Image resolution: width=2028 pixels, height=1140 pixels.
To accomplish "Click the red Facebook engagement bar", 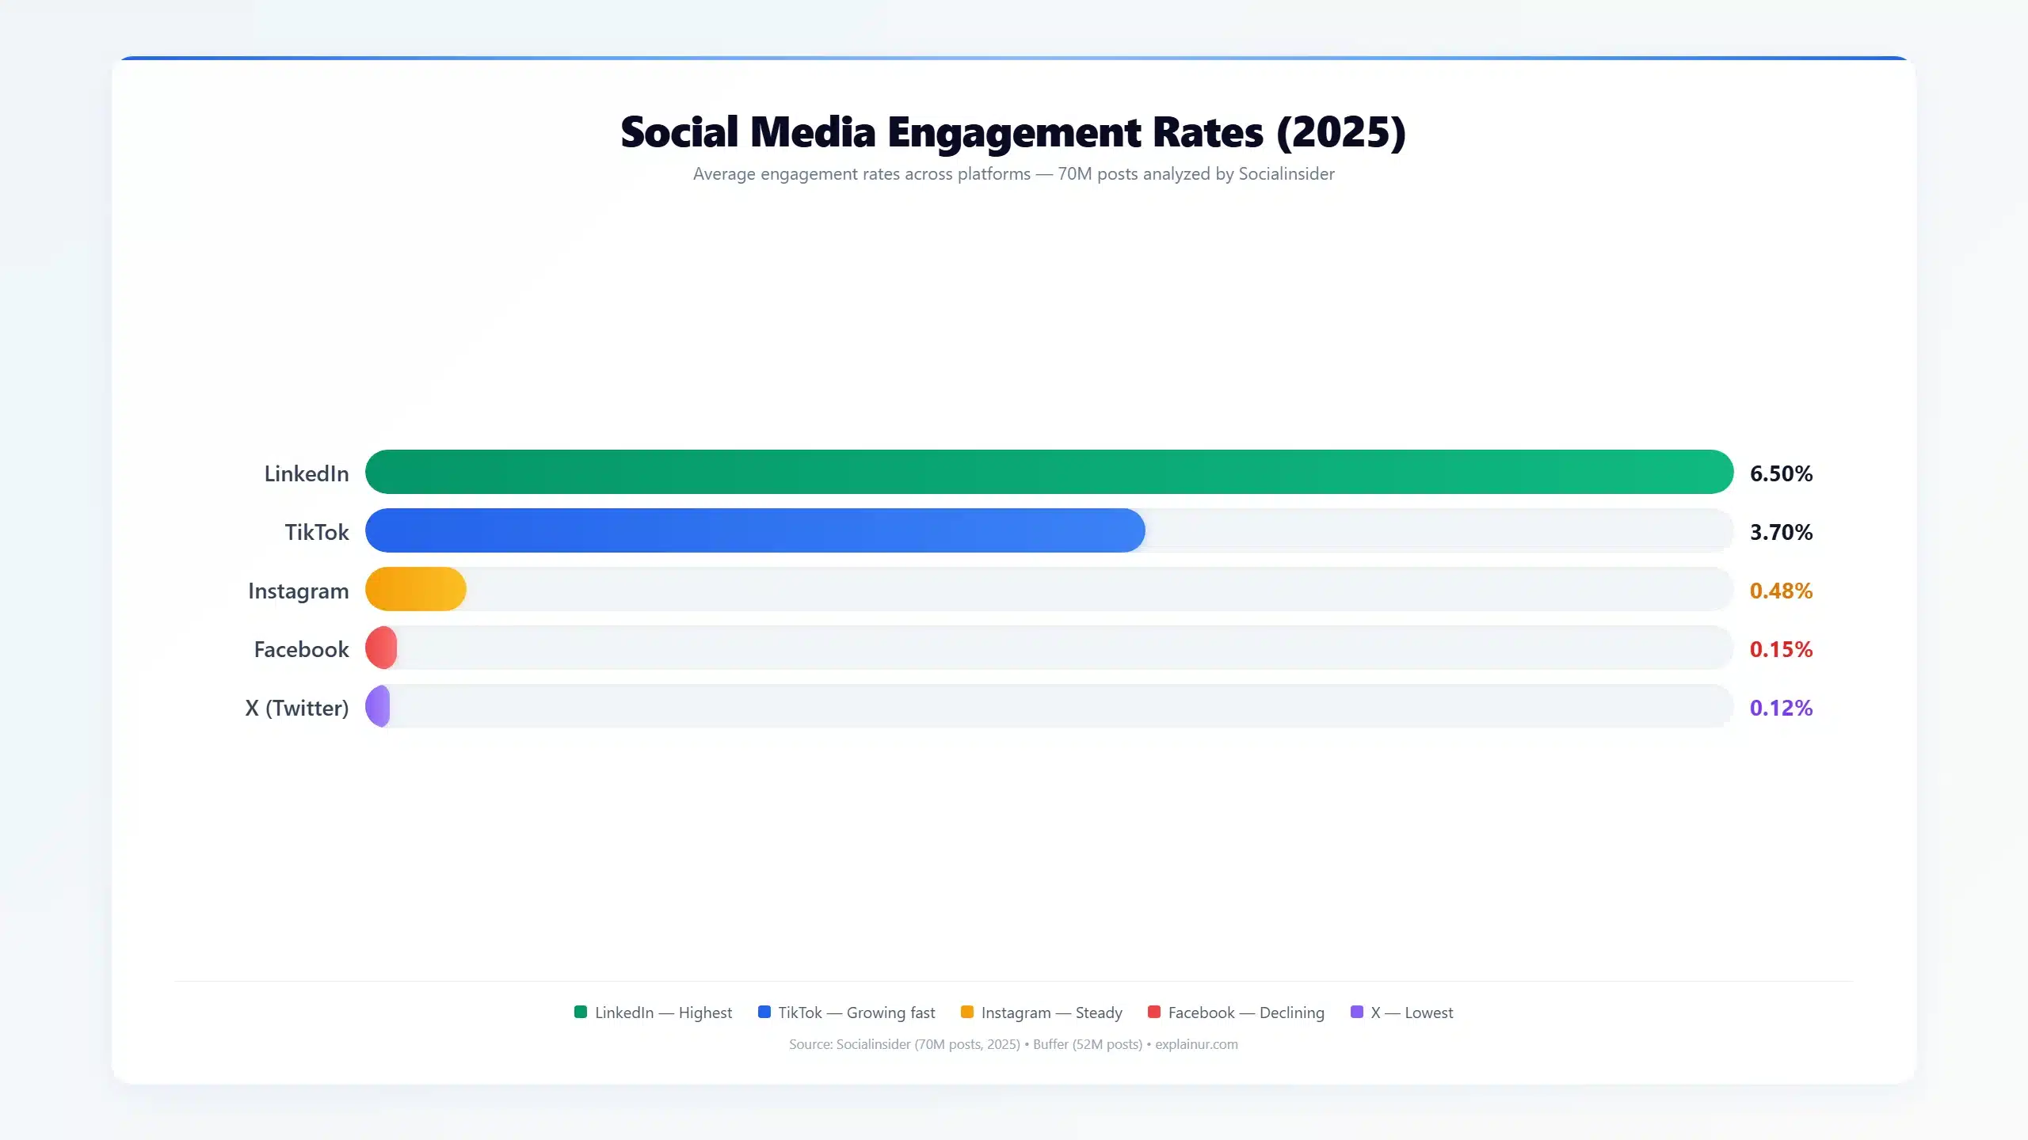I will [381, 648].
